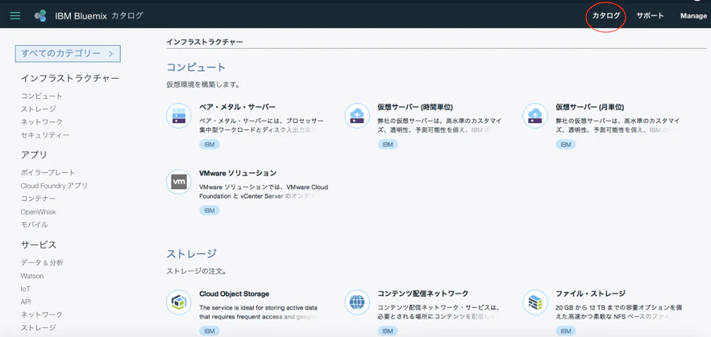The image size is (711, 337).
Task: Click the インフラストラクチャー sidebar heading
Action: point(70,79)
